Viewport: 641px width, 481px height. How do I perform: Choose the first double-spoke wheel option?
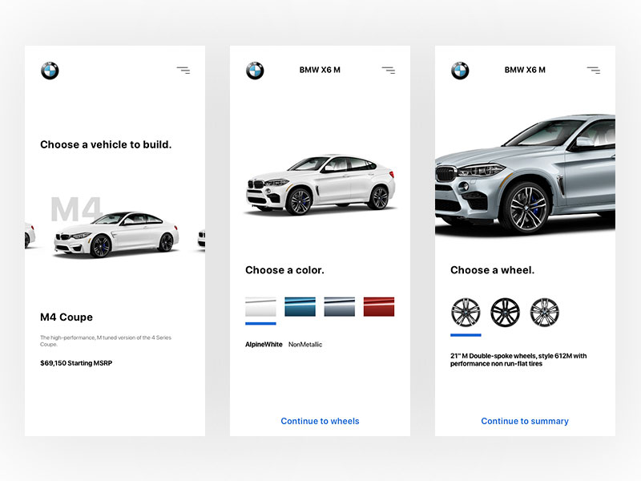(466, 313)
